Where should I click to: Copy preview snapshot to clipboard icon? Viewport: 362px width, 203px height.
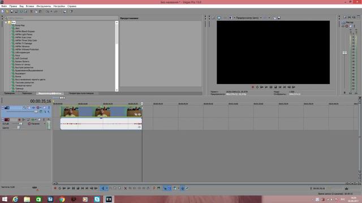click(274, 17)
